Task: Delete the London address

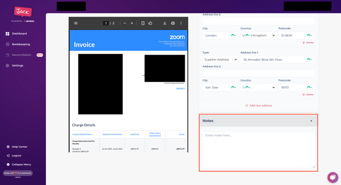Action: click(x=308, y=43)
